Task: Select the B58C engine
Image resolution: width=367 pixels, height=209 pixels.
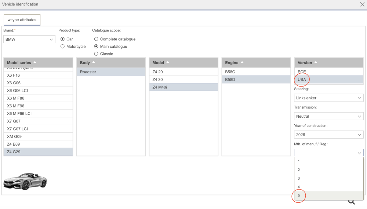Action: 256,72
